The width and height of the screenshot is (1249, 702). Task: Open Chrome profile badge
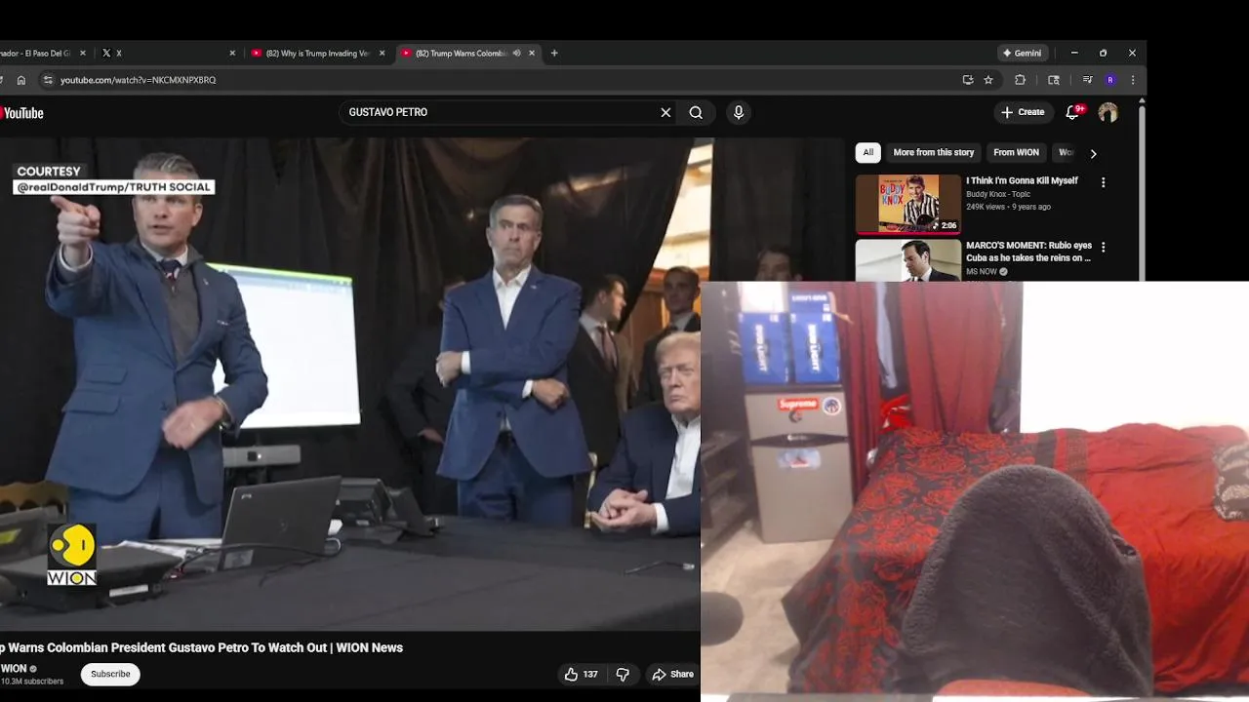1110,80
